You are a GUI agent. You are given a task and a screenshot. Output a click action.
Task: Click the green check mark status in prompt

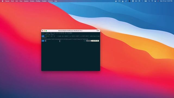click(x=85, y=41)
